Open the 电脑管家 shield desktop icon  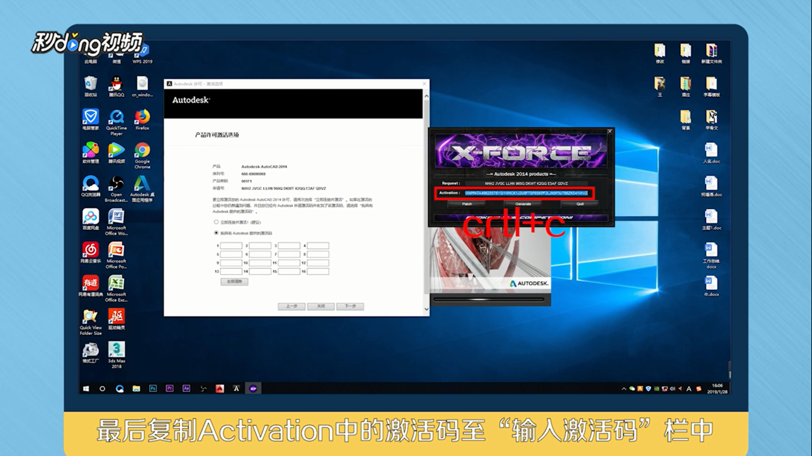[x=90, y=119]
